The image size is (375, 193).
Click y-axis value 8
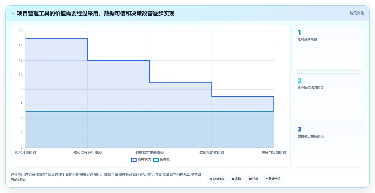22,89
